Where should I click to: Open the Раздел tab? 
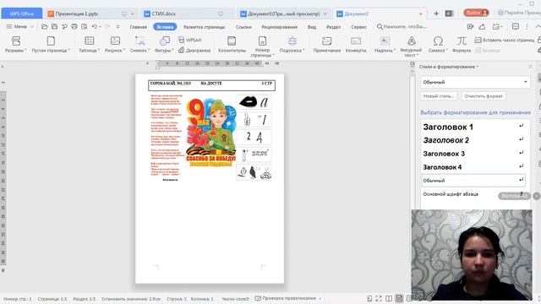[333, 27]
